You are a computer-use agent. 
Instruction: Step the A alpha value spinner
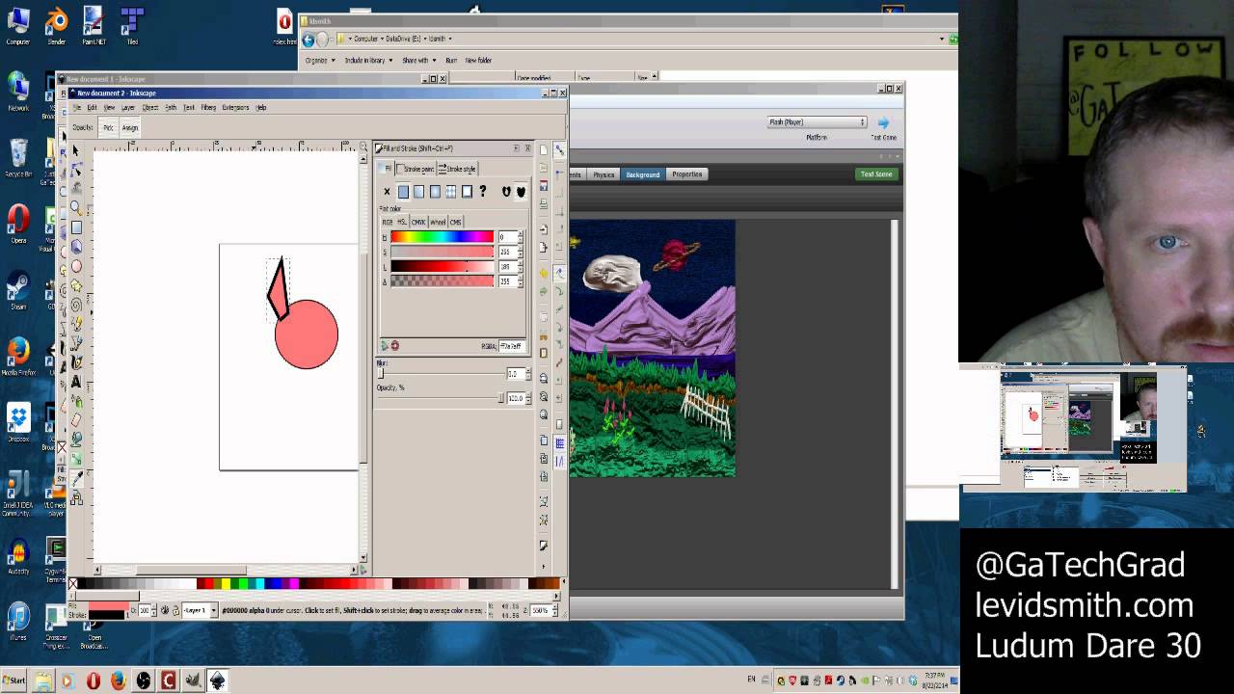pos(521,281)
